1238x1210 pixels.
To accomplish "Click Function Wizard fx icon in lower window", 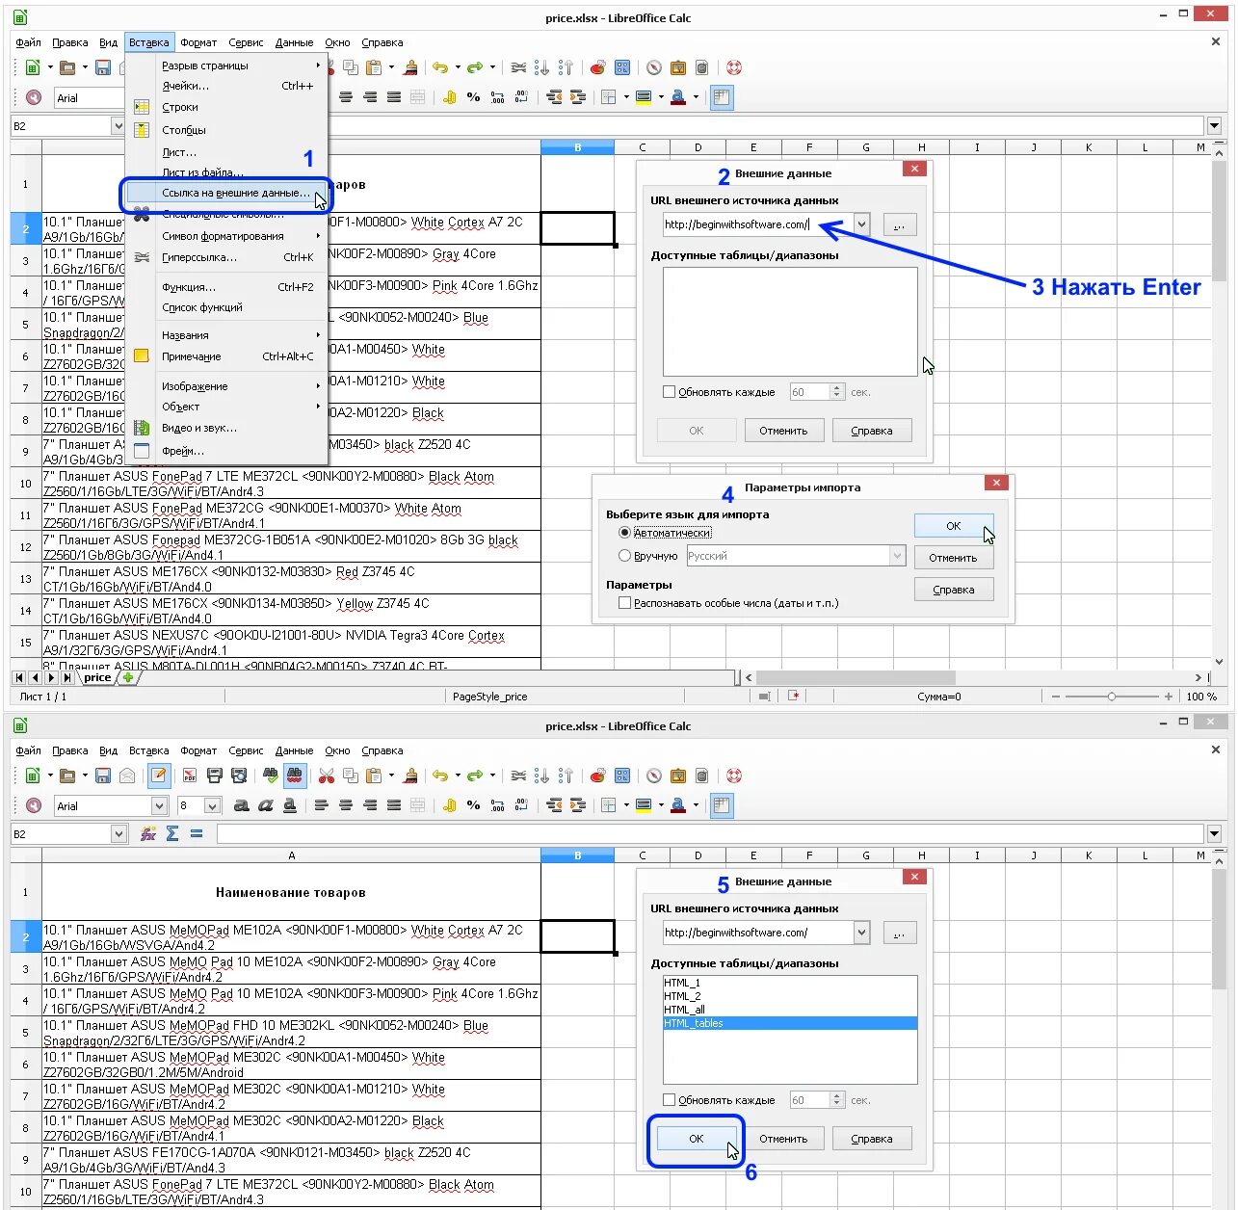I will point(148,833).
